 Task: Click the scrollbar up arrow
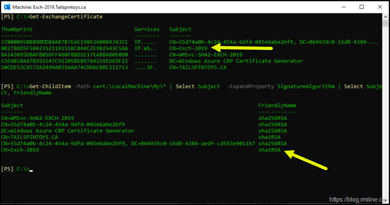click(385, 16)
